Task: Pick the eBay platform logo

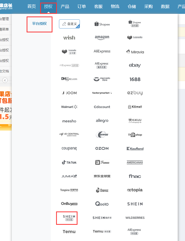Action: (135, 65)
